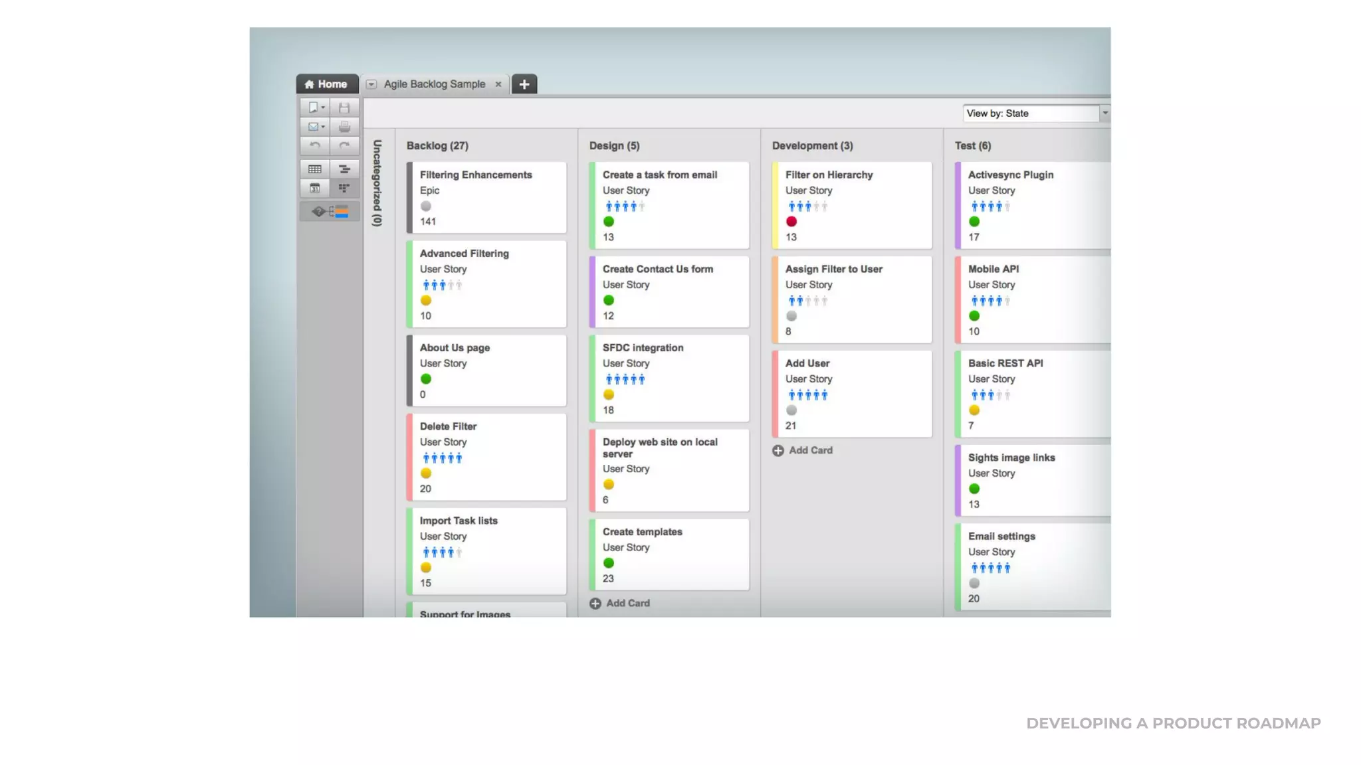Image resolution: width=1361 pixels, height=765 pixels.
Task: Select the Import Task lists card title
Action: click(459, 521)
